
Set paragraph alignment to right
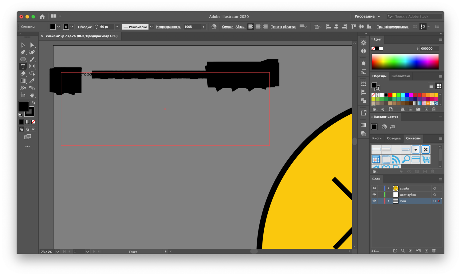coord(265,27)
